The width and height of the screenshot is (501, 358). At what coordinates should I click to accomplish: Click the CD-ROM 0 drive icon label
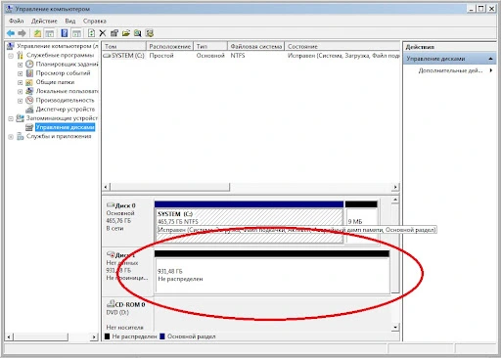pyautogui.click(x=126, y=304)
